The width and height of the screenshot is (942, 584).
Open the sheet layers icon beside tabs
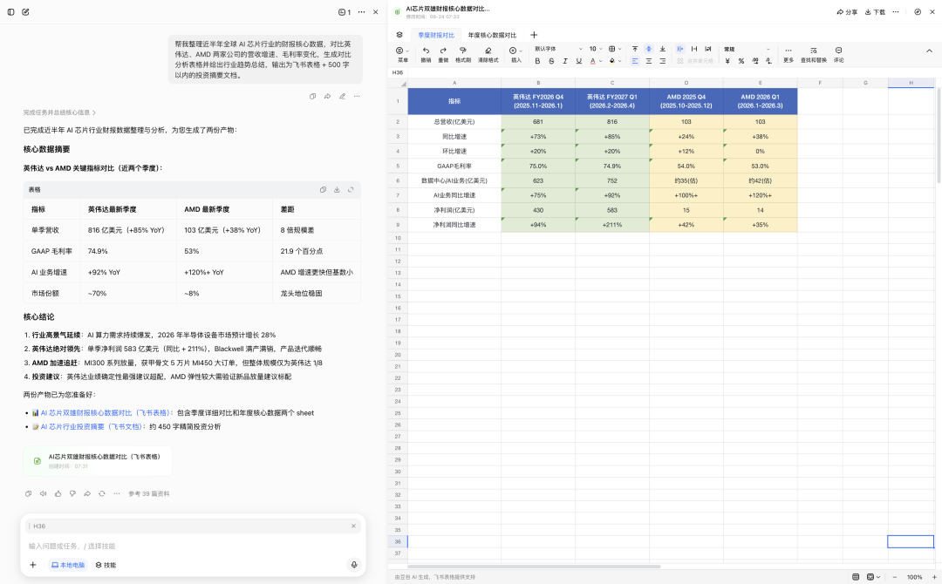click(x=399, y=35)
